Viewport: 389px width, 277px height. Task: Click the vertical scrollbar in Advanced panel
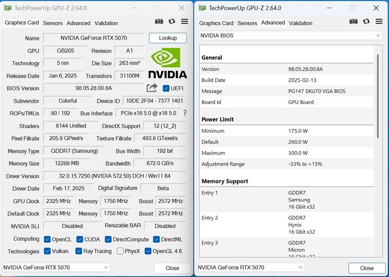(378, 97)
